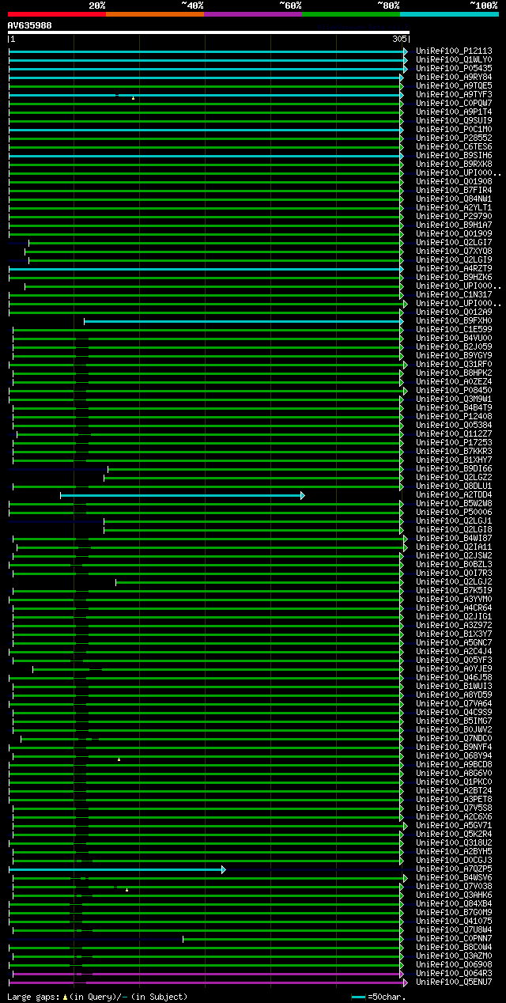Select the label UniRef100_B9DI66
Screen dimensions: 506x1003
[x=454, y=468]
